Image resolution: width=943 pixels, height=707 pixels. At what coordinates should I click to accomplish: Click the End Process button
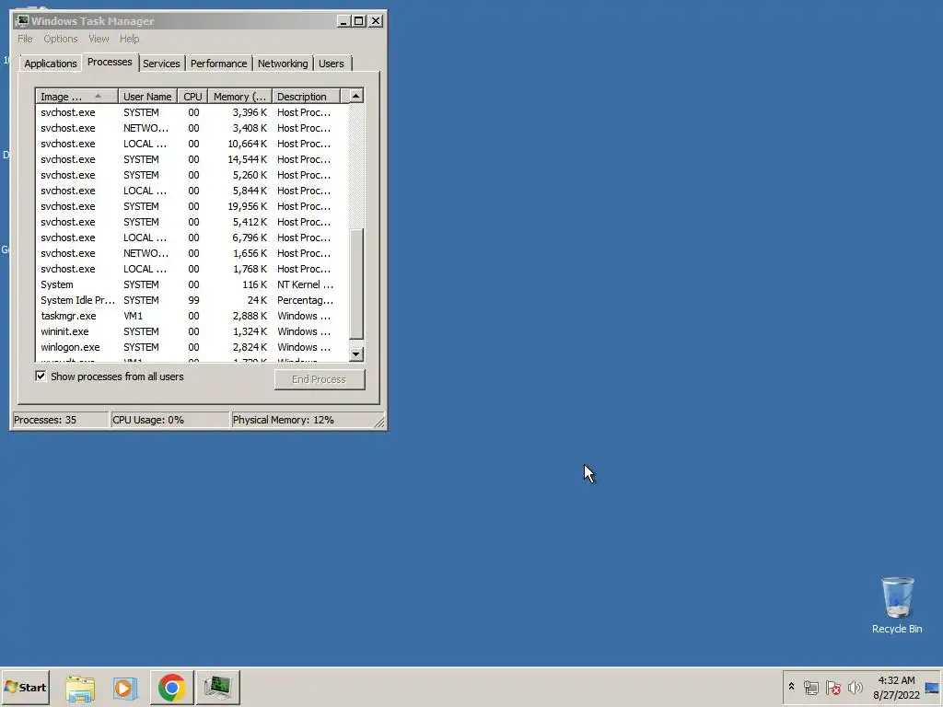coord(320,379)
